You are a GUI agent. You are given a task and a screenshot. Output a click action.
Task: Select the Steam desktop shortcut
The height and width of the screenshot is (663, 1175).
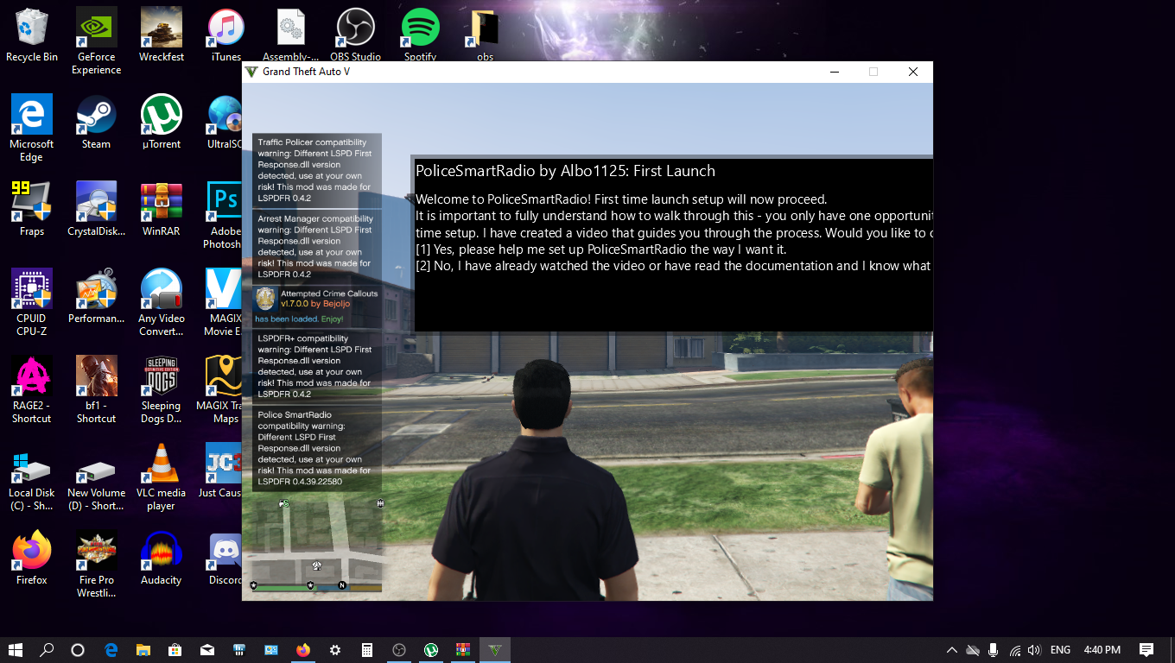pos(96,123)
